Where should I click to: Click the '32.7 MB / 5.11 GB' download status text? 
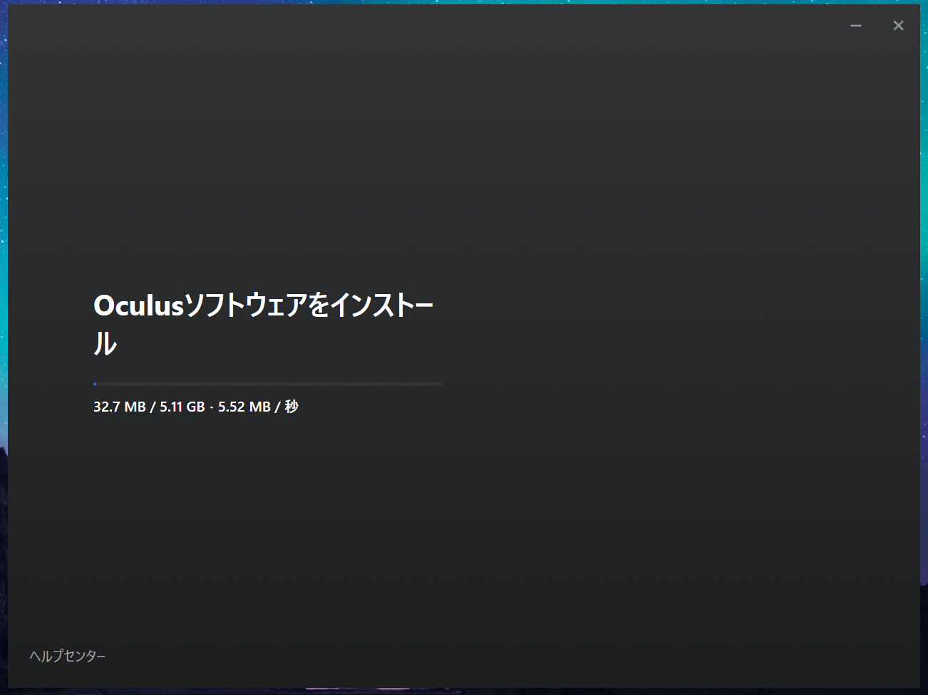[149, 407]
